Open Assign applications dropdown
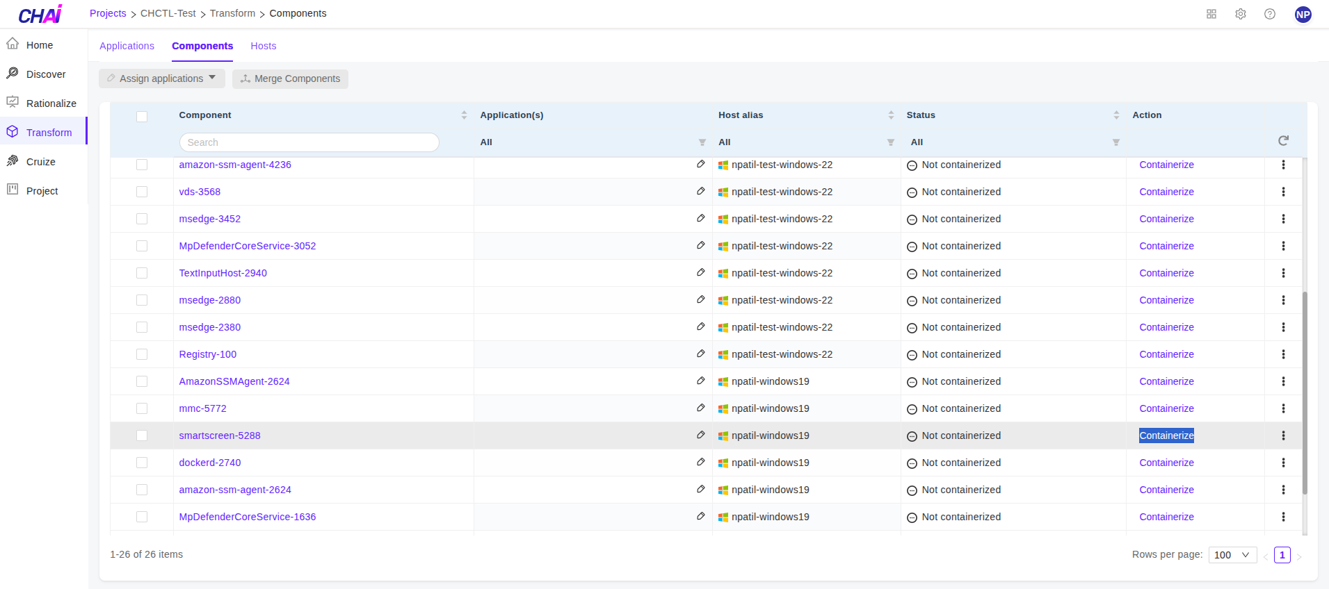1329x589 pixels. click(x=162, y=78)
